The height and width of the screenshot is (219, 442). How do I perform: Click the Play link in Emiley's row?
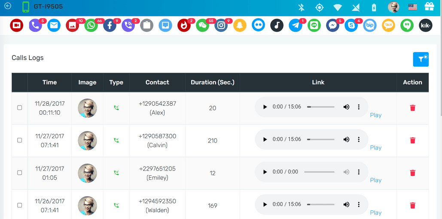[376, 180]
